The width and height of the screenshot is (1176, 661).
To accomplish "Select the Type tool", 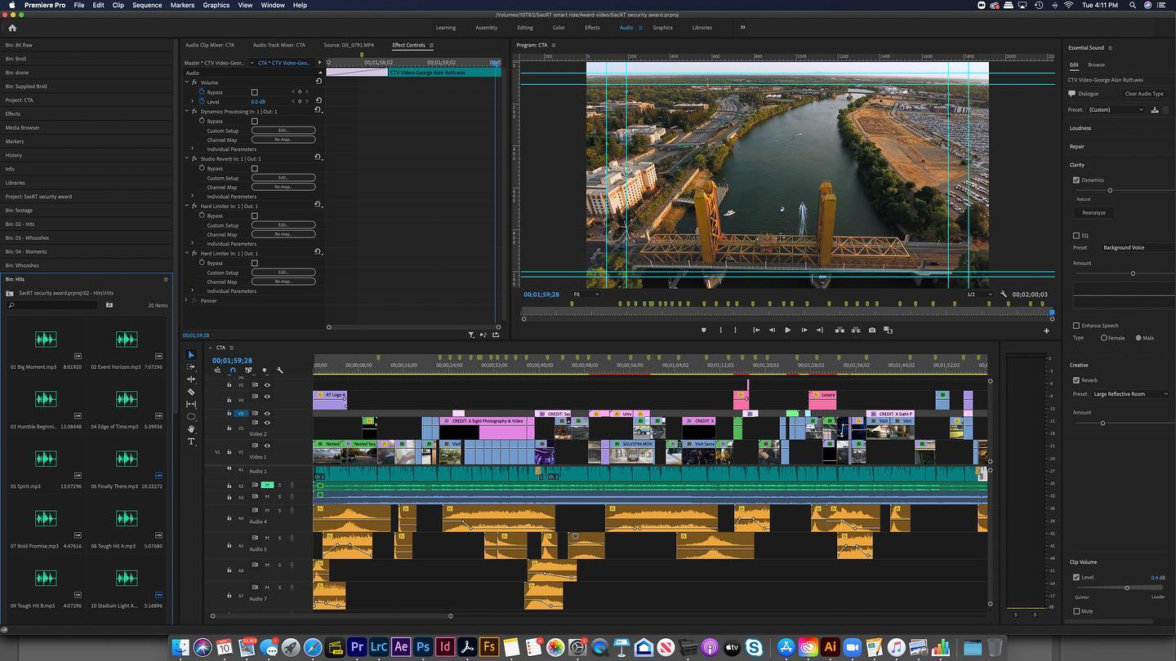I will point(191,441).
